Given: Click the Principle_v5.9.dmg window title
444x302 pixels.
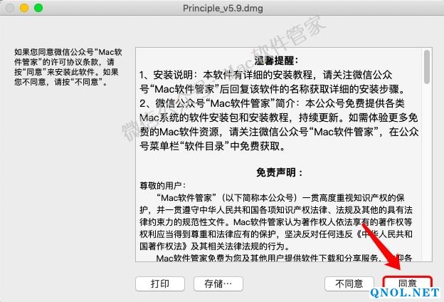Looking at the screenshot, I should 223,9.
